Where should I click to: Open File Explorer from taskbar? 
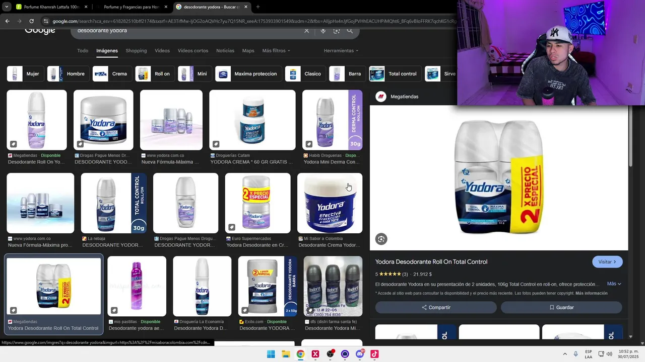[286, 354]
